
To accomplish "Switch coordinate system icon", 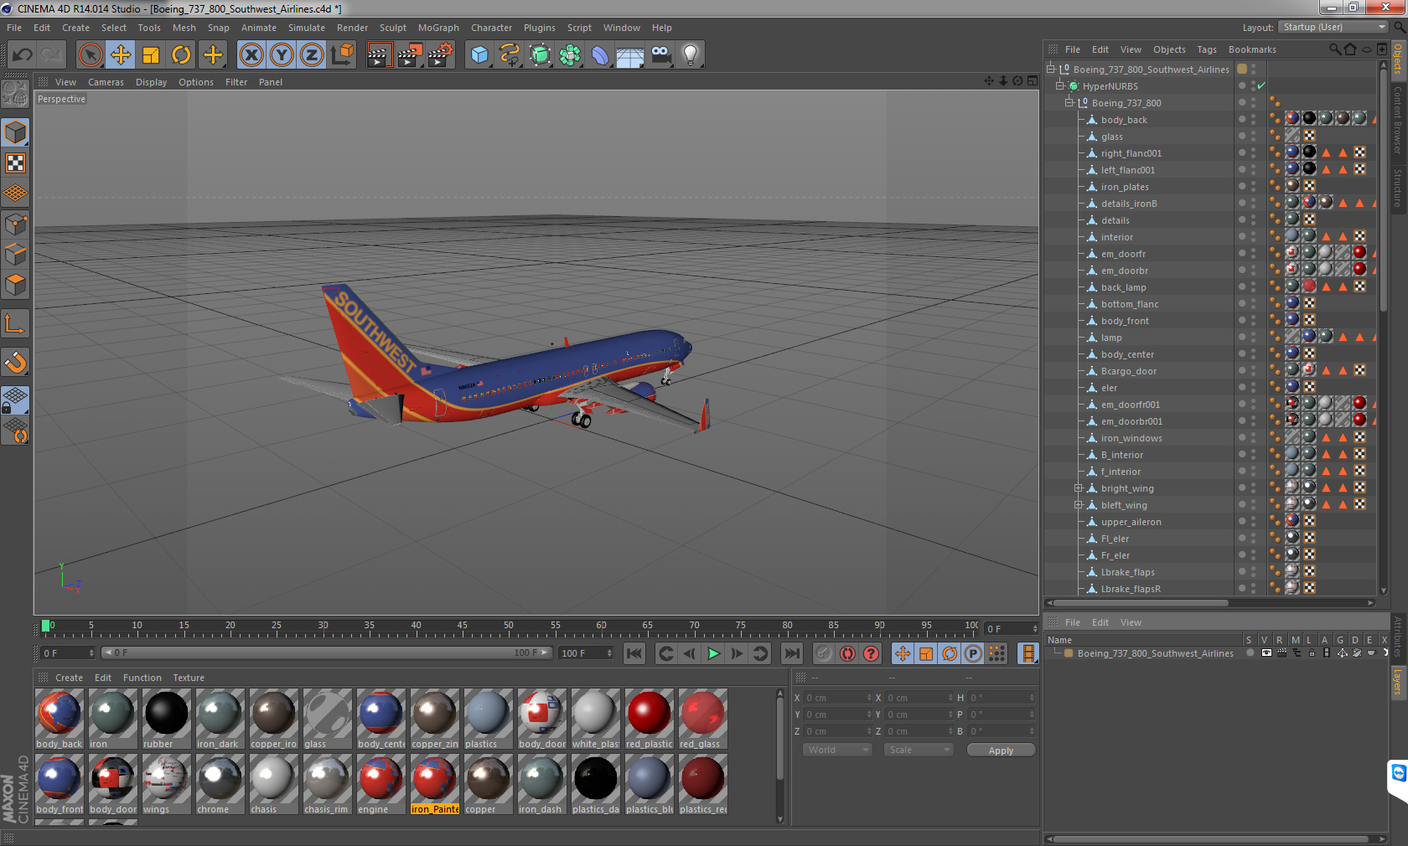I will [x=342, y=55].
